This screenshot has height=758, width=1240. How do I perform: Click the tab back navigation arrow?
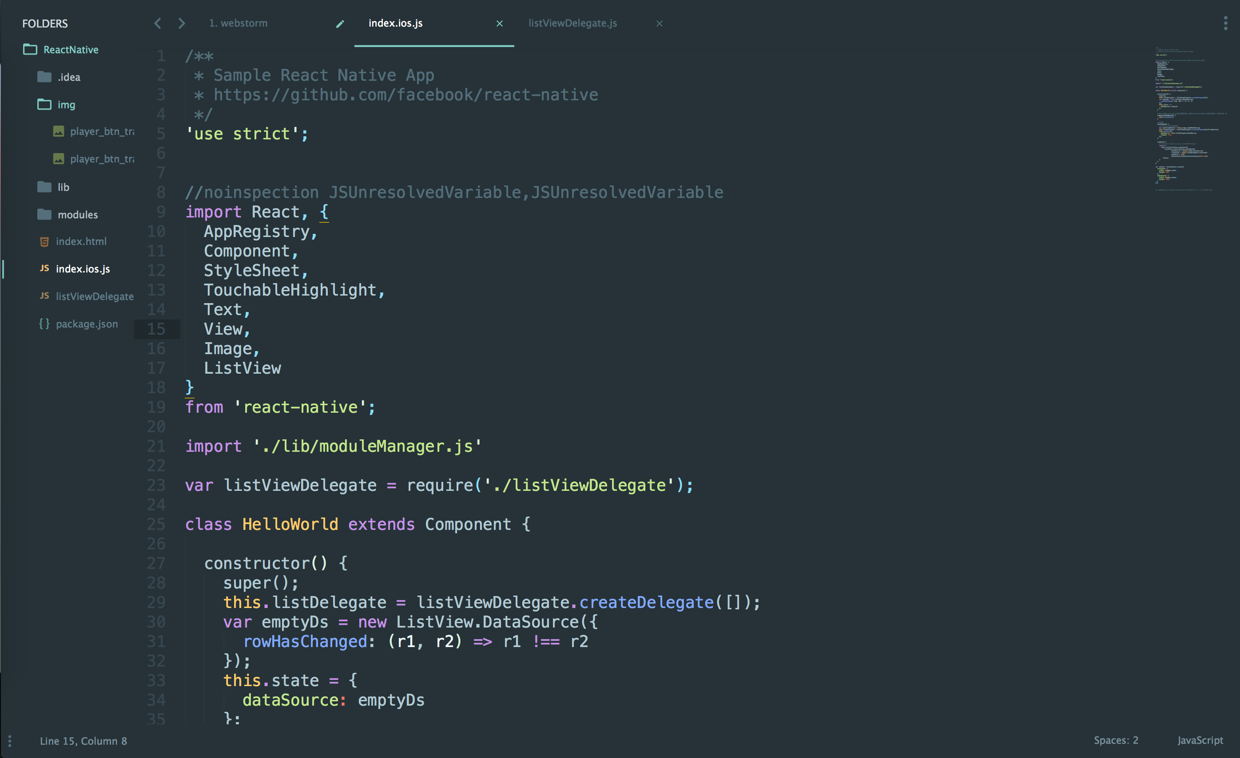coord(158,23)
